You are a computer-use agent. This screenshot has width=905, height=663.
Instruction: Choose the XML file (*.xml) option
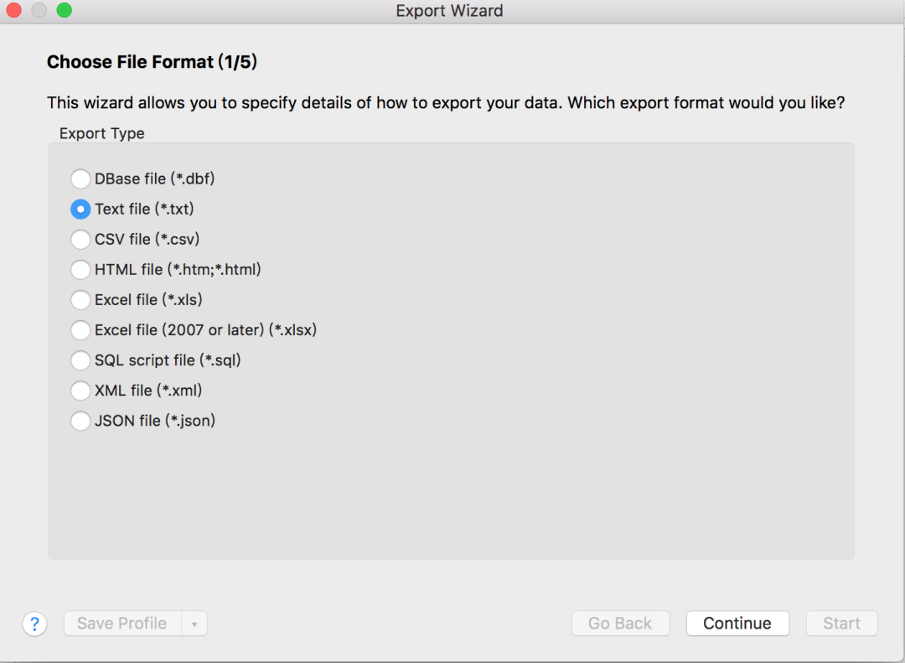80,391
